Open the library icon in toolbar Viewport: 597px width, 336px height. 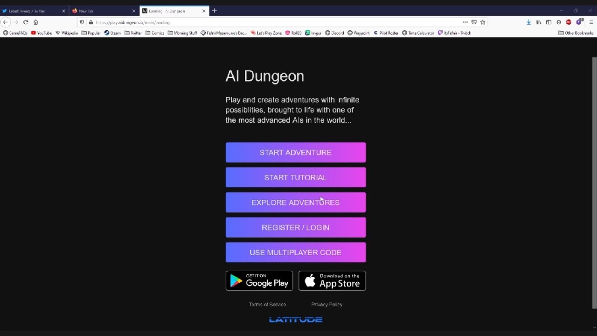coord(539,22)
